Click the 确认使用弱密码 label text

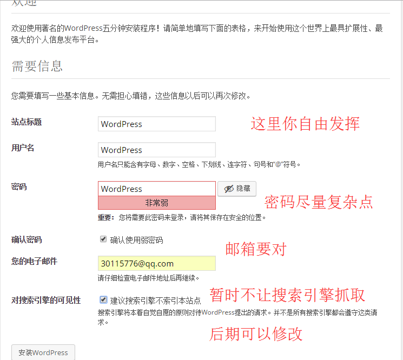pos(136,240)
